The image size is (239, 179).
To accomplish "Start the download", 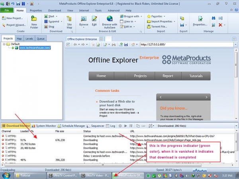I will pos(49,16).
